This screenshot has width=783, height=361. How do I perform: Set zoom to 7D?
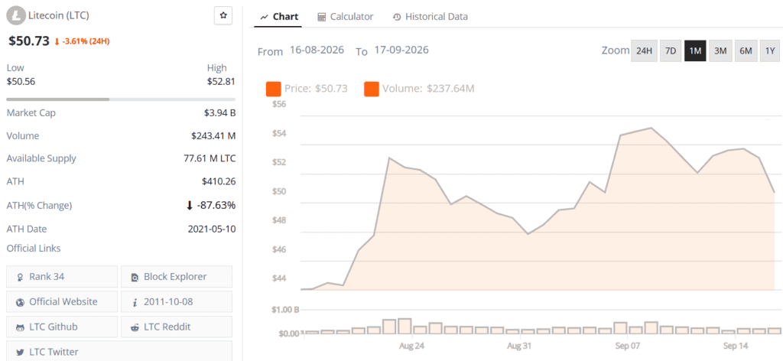(671, 51)
